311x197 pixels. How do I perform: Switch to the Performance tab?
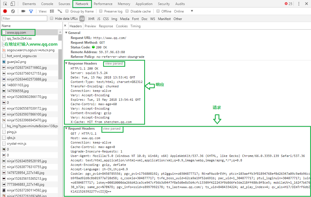[103, 4]
